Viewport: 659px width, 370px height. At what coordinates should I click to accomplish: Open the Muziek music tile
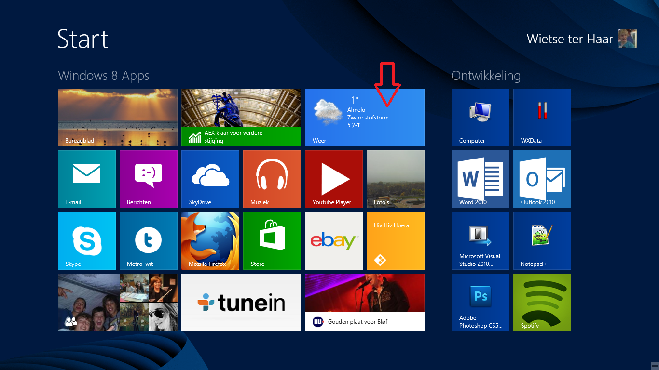click(x=272, y=179)
